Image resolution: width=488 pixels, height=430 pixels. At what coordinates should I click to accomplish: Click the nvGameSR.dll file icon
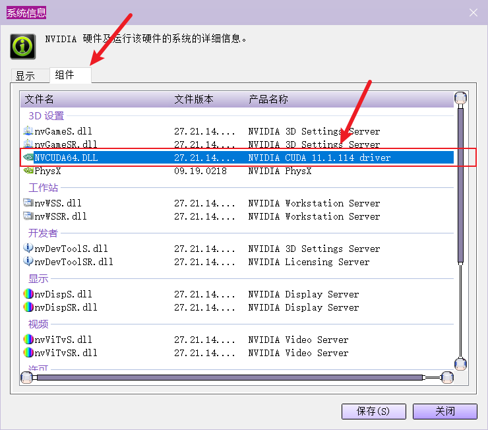pos(28,144)
